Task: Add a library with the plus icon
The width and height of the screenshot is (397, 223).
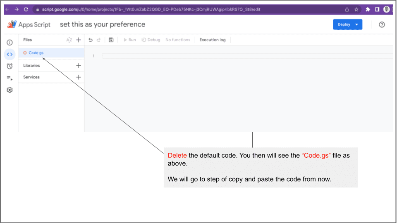Action: [x=79, y=66]
